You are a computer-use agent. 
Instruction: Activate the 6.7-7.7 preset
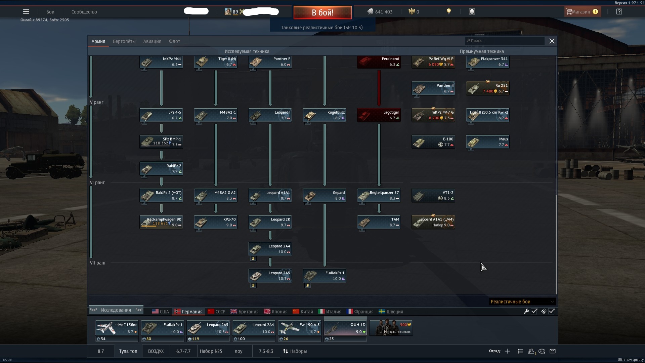pyautogui.click(x=183, y=351)
